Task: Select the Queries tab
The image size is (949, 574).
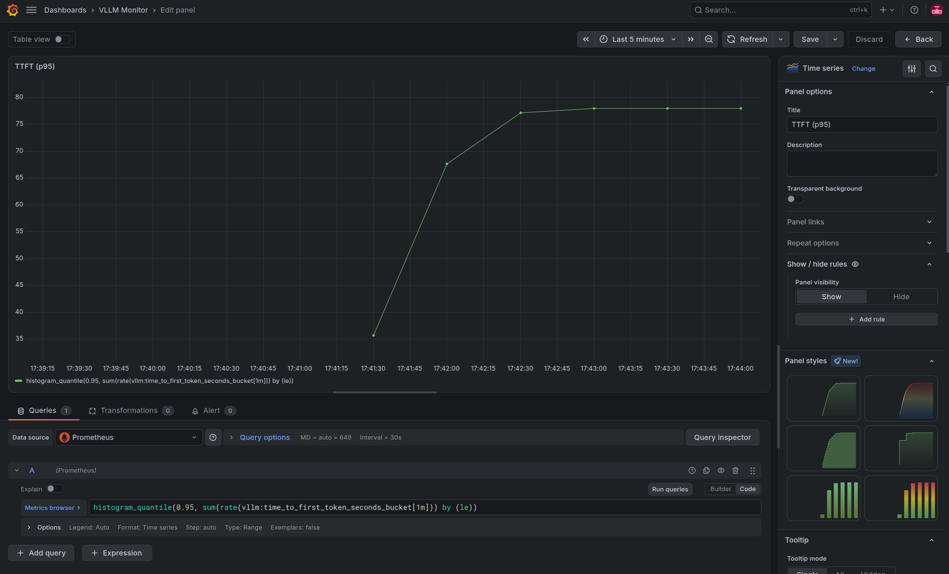Action: [44, 410]
